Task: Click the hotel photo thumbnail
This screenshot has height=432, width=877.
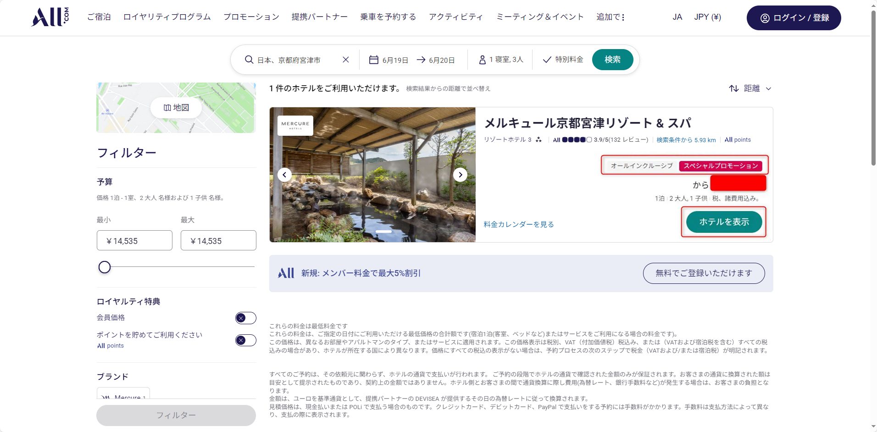Action: click(372, 175)
